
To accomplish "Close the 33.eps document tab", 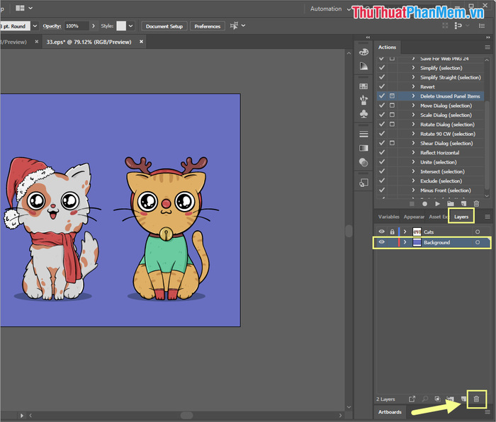I will 141,42.
